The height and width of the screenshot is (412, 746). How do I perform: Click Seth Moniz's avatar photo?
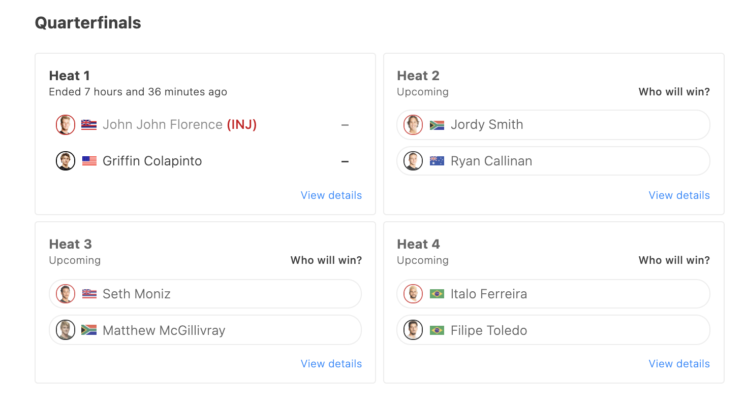pyautogui.click(x=66, y=294)
